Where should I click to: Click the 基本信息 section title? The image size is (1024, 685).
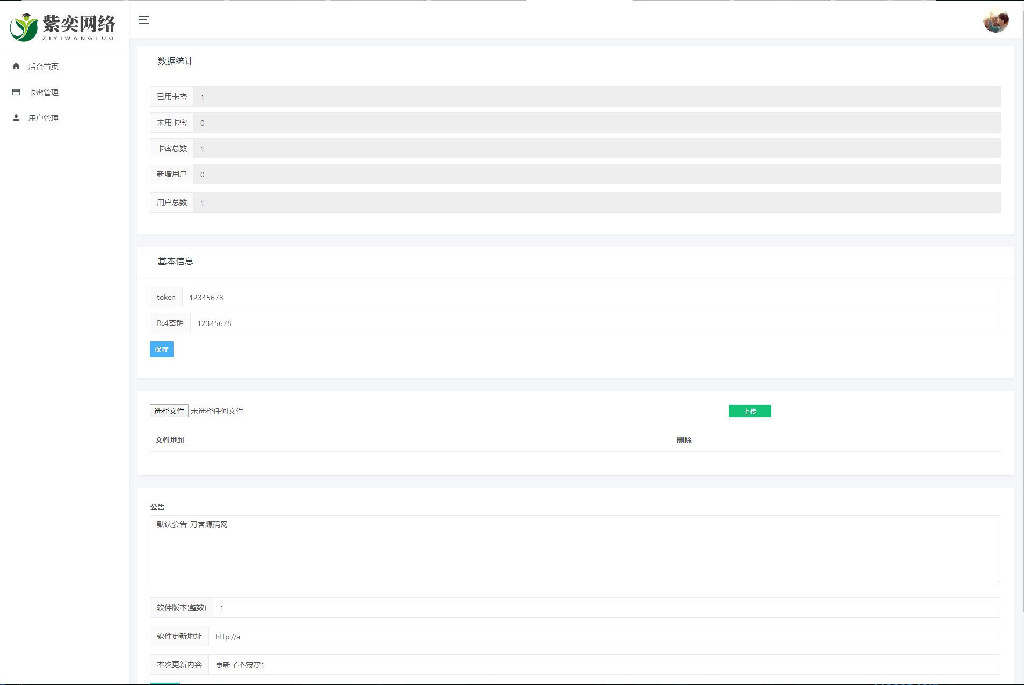coord(175,261)
